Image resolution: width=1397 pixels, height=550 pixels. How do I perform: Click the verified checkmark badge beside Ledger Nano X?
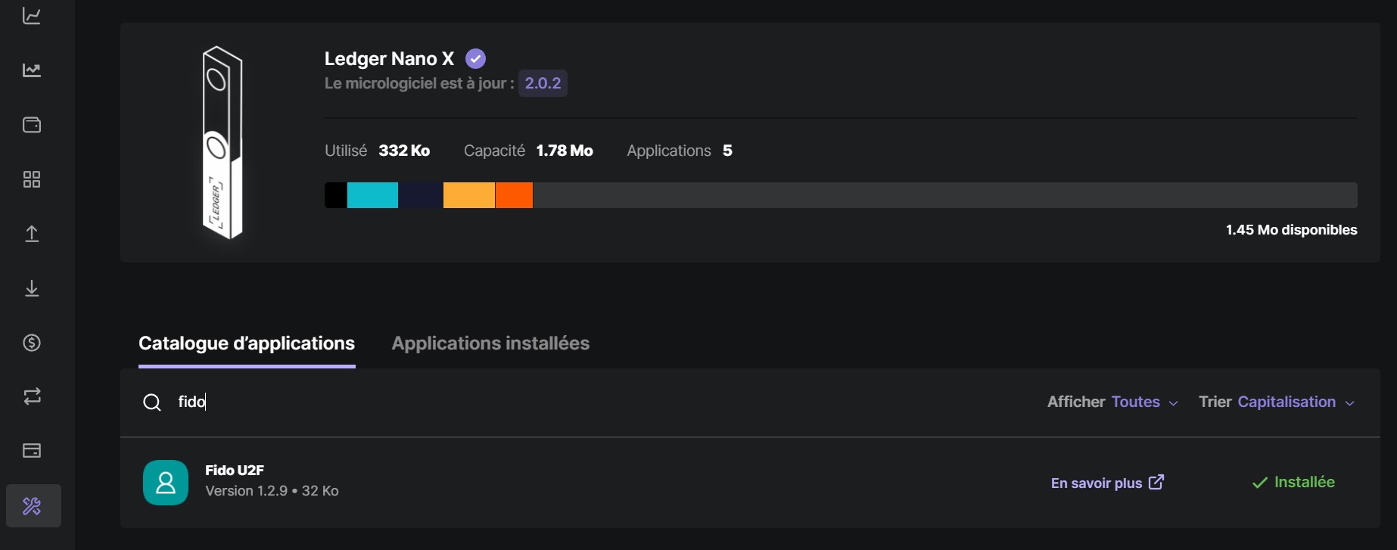475,58
